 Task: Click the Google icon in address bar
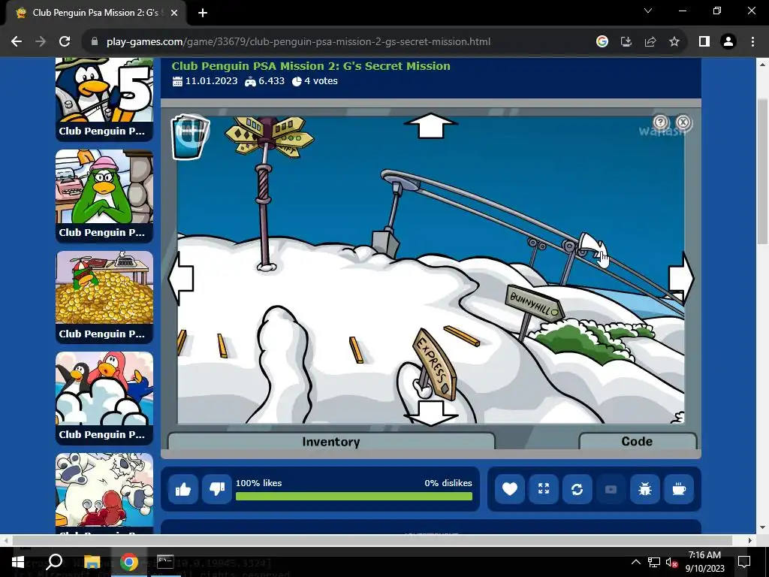[x=602, y=42]
